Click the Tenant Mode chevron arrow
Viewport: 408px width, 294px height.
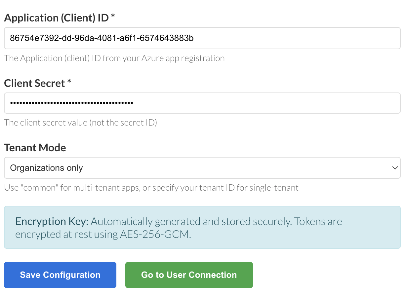click(x=394, y=168)
